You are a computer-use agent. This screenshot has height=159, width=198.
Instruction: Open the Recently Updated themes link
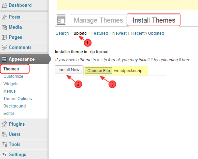(x=147, y=33)
